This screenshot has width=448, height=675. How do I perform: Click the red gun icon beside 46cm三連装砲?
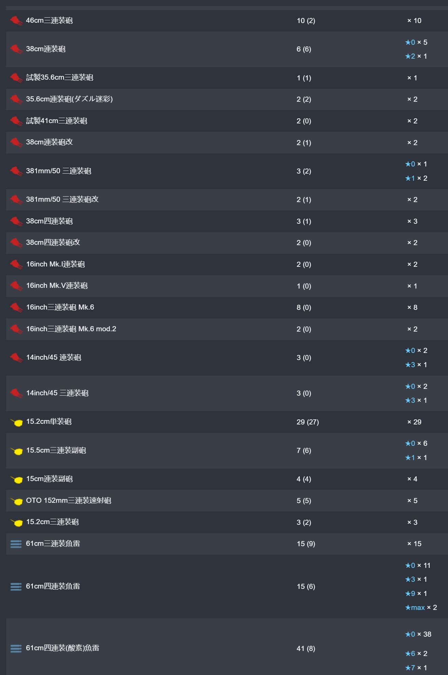[16, 21]
